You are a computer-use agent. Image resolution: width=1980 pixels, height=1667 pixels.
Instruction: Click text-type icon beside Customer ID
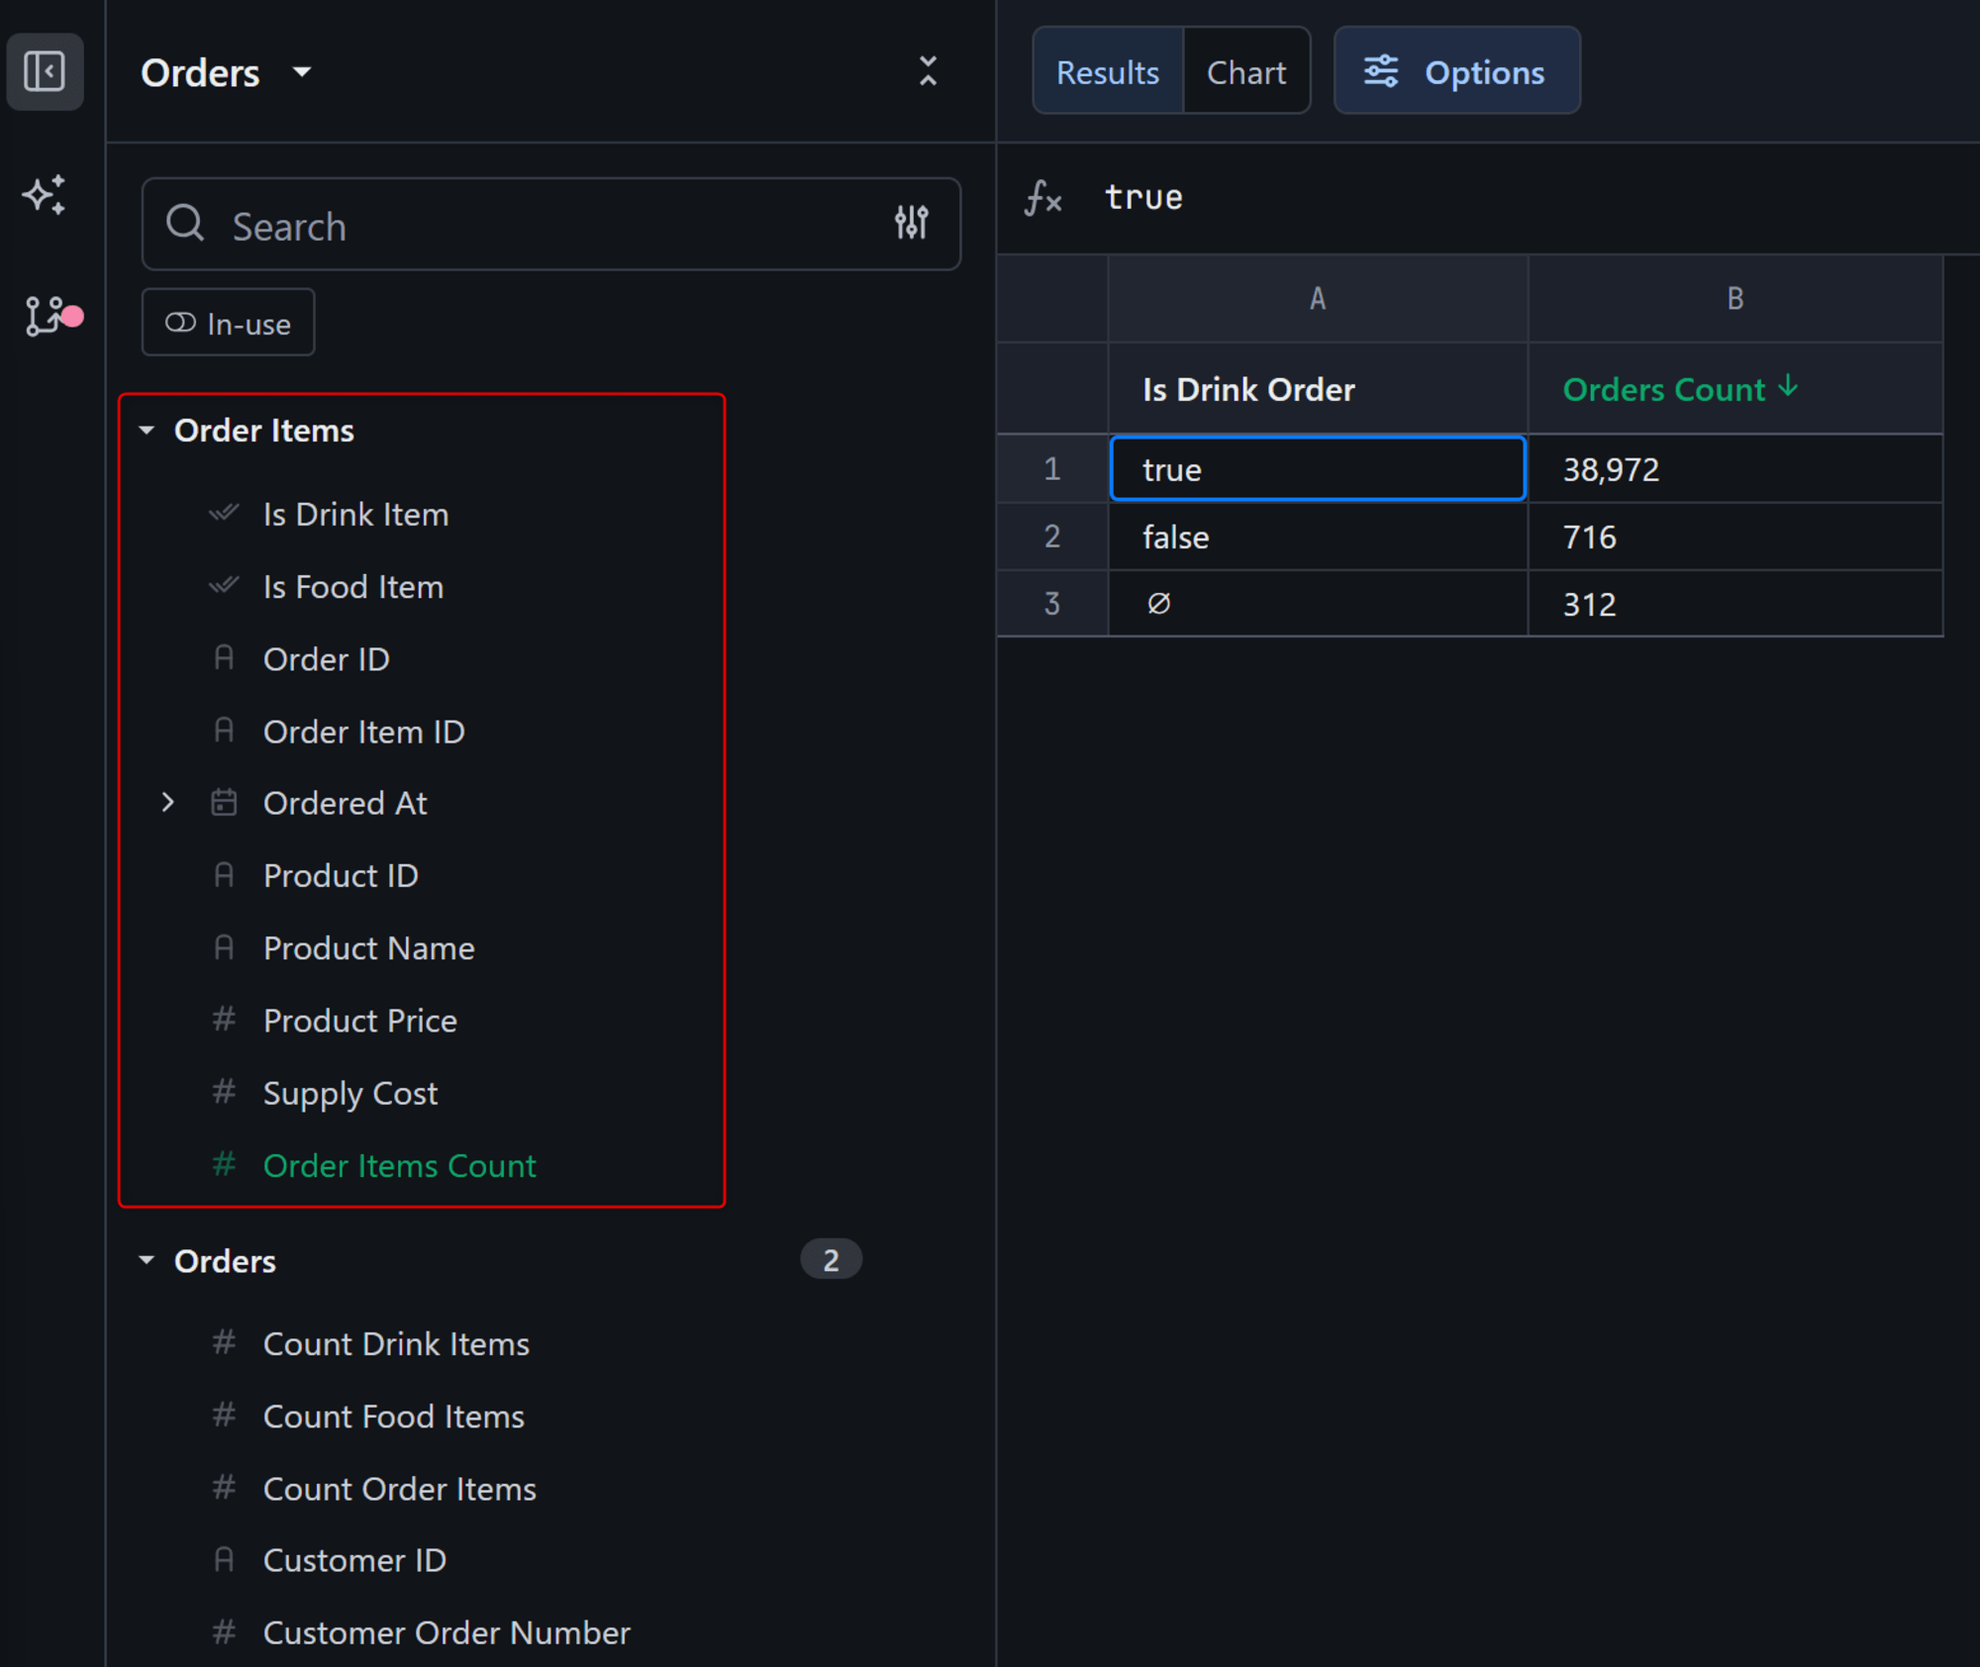coord(225,1559)
